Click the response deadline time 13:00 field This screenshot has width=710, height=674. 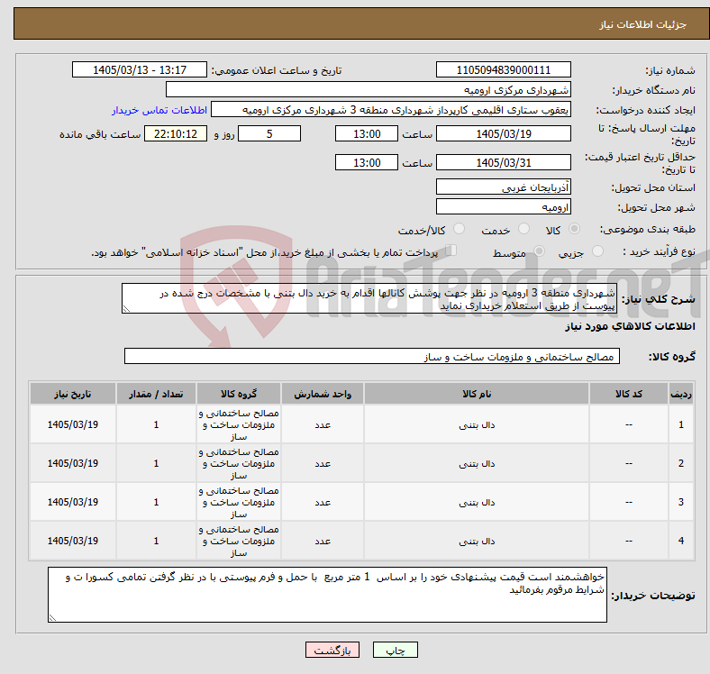(367, 133)
